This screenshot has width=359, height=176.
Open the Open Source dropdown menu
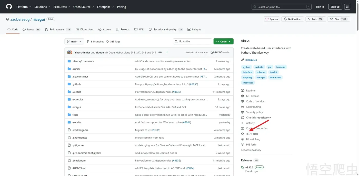[84, 7]
